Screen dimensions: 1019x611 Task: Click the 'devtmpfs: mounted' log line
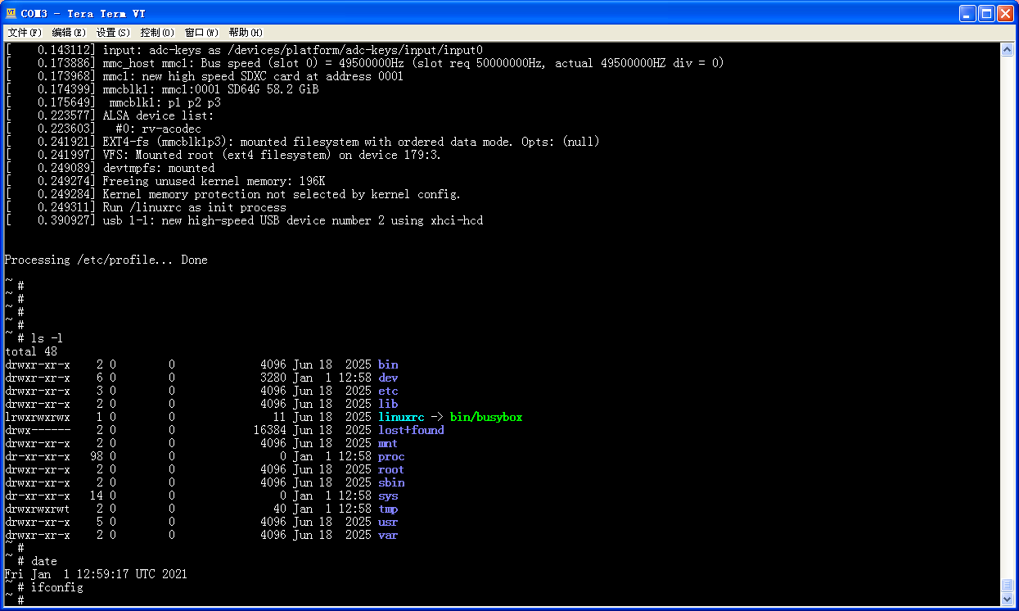pos(110,168)
